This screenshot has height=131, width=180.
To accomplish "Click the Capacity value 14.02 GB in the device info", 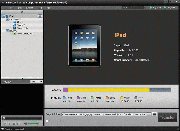I will pos(133,50).
